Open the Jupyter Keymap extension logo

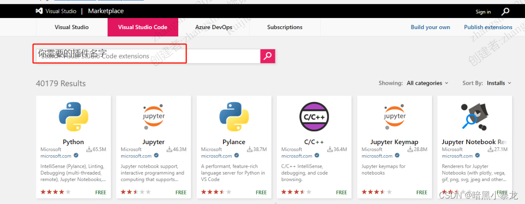(395, 116)
